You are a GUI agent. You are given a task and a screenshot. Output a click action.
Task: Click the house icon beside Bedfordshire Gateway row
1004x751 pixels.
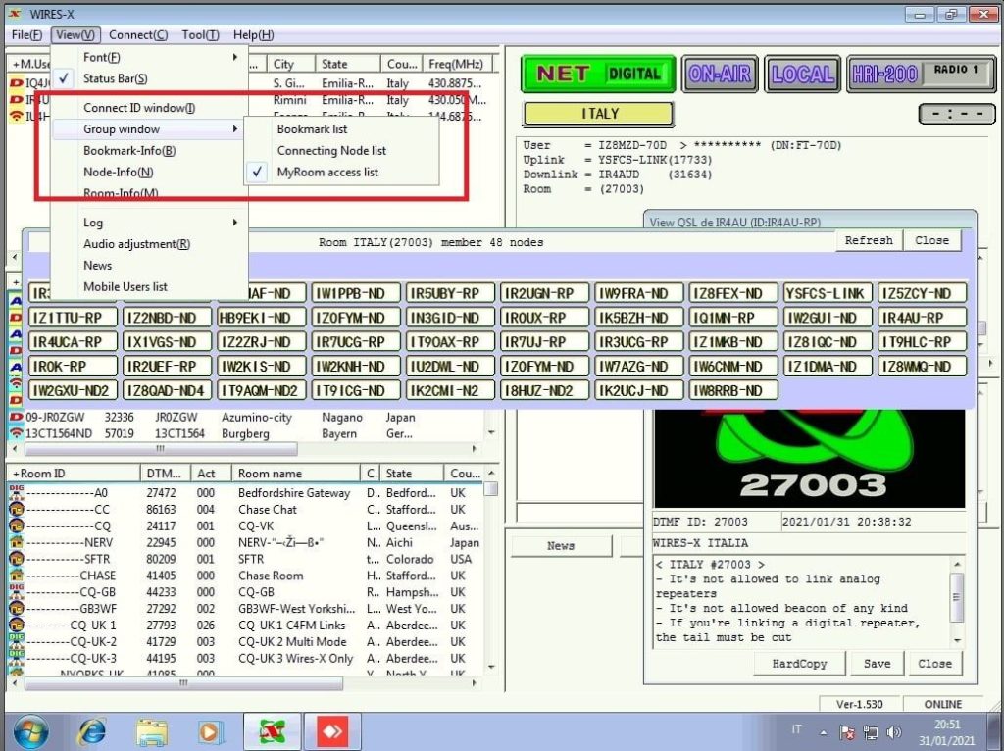click(x=16, y=492)
